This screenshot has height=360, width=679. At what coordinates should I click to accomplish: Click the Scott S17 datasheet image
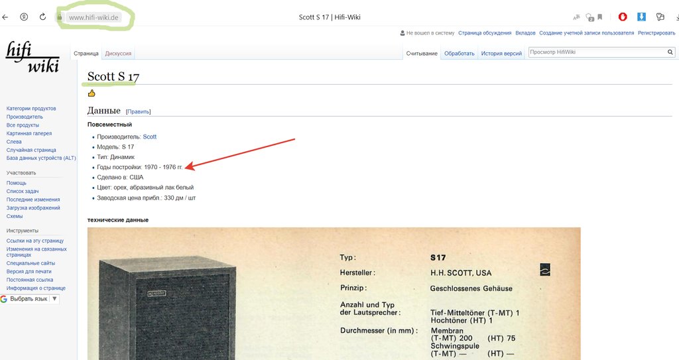point(334,294)
